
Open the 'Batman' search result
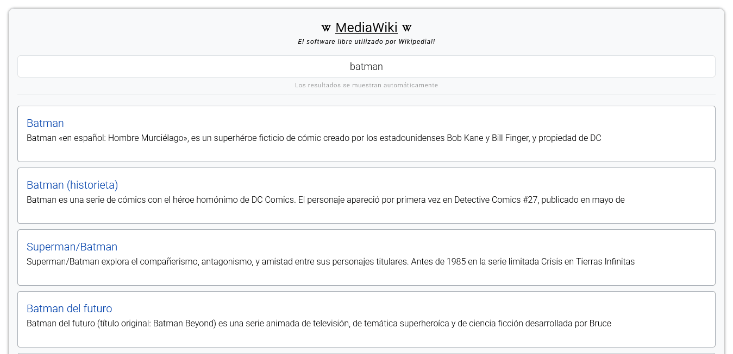(45, 123)
